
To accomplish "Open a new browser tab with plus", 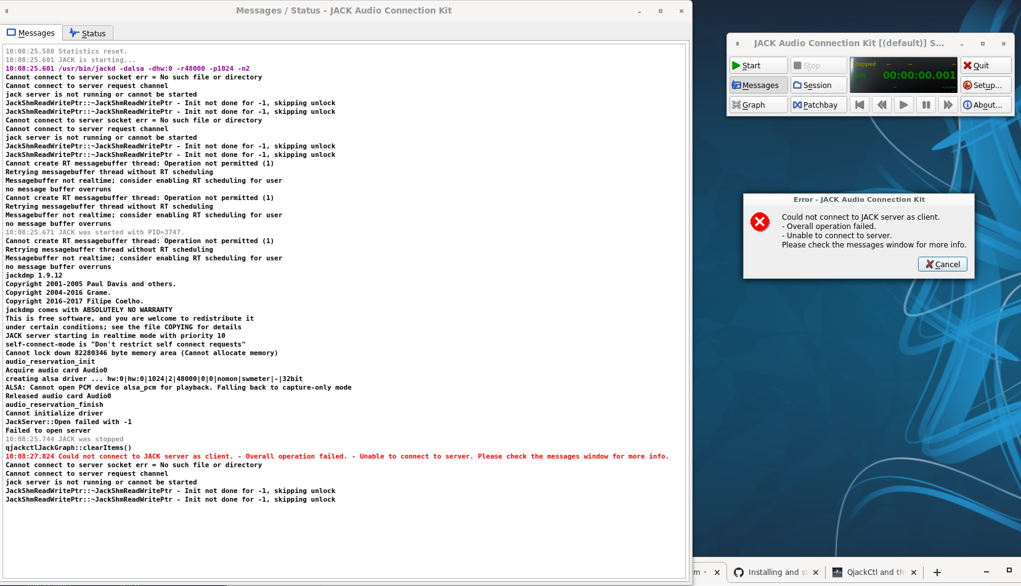I will point(937,572).
